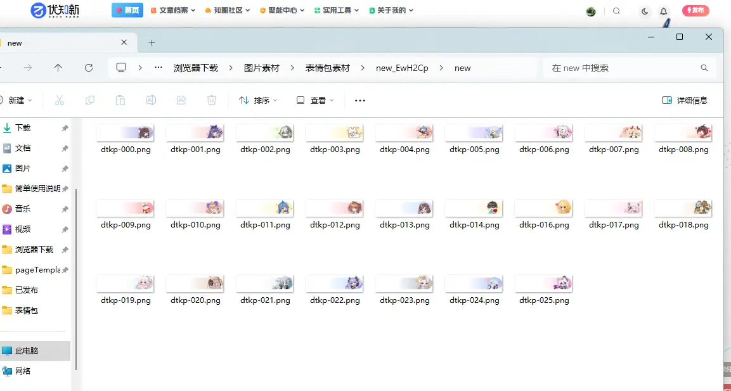Click the Rename icon in toolbar
This screenshot has width=731, height=391.
[151, 100]
